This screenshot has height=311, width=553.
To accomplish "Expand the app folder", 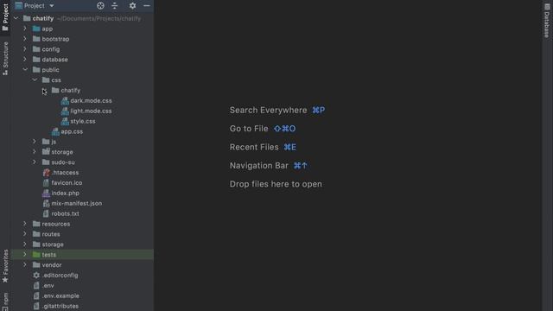I will point(25,29).
